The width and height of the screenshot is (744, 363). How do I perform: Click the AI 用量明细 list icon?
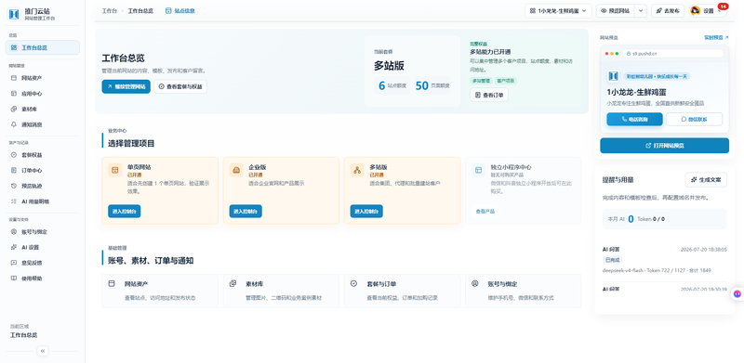coord(14,201)
